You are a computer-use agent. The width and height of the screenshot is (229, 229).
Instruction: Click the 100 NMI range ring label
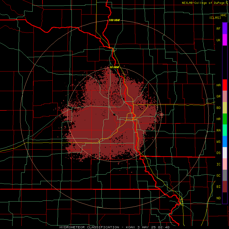click(x=114, y=20)
